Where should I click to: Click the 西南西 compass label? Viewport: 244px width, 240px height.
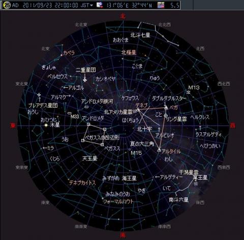[224, 167]
